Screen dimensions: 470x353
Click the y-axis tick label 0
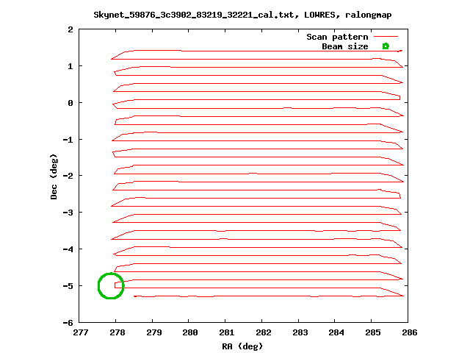point(70,103)
